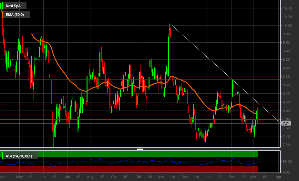Click the green color marker beside RSI label
Image resolution: width=299 pixels, height=181 pixels.
[2, 156]
